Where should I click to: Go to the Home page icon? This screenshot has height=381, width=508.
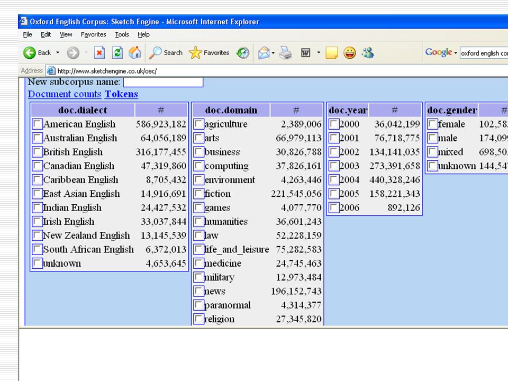135,52
